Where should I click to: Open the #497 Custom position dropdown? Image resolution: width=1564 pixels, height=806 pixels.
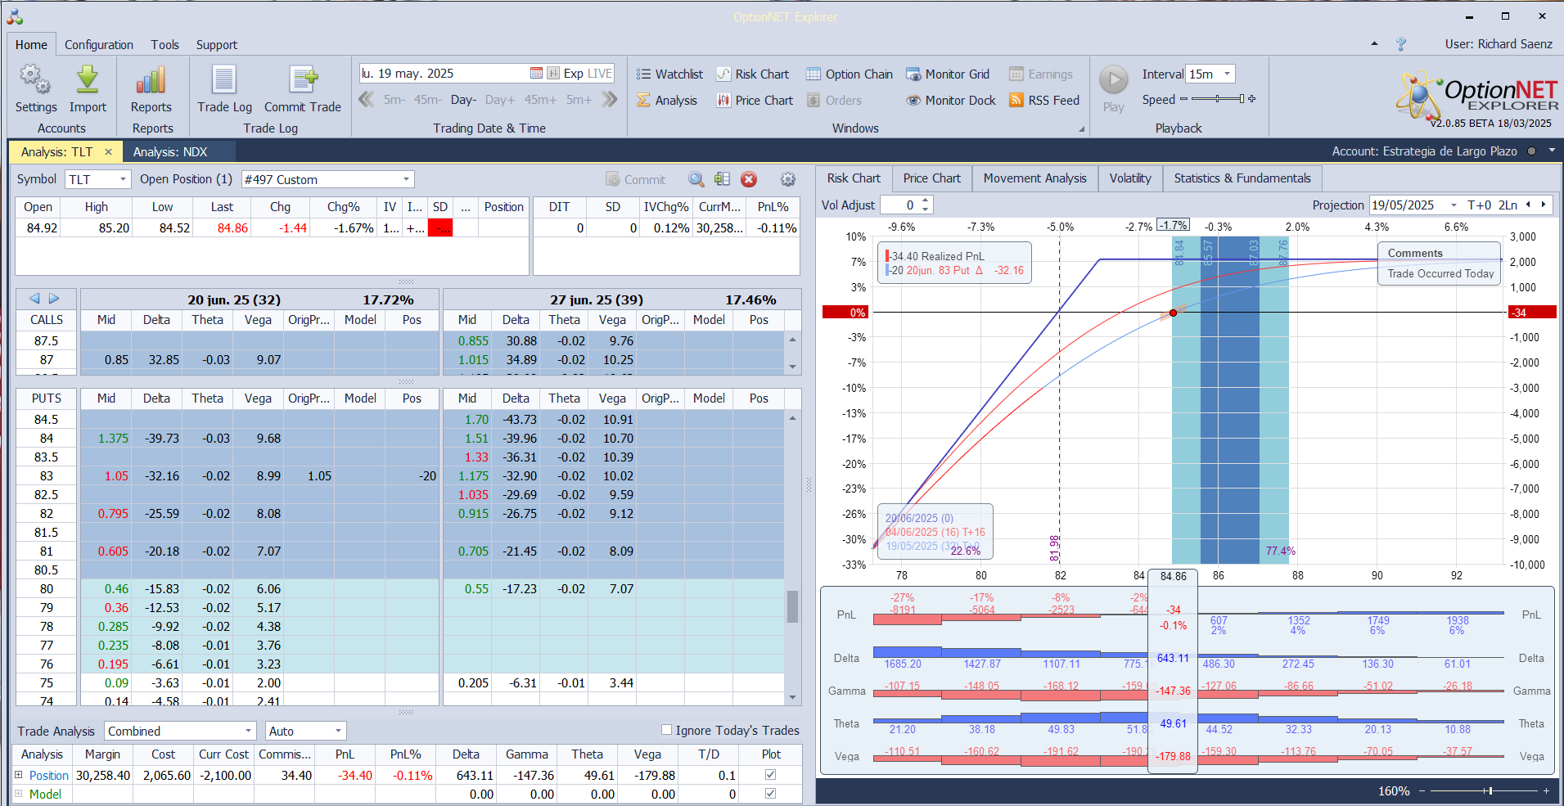pos(406,179)
